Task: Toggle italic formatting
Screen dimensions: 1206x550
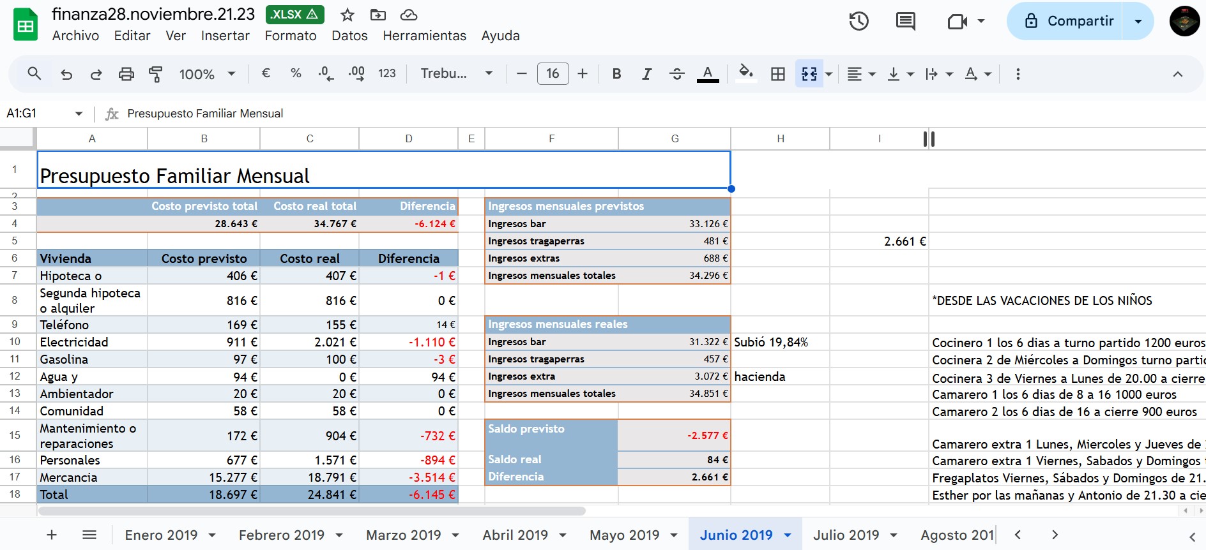Action: (x=646, y=74)
